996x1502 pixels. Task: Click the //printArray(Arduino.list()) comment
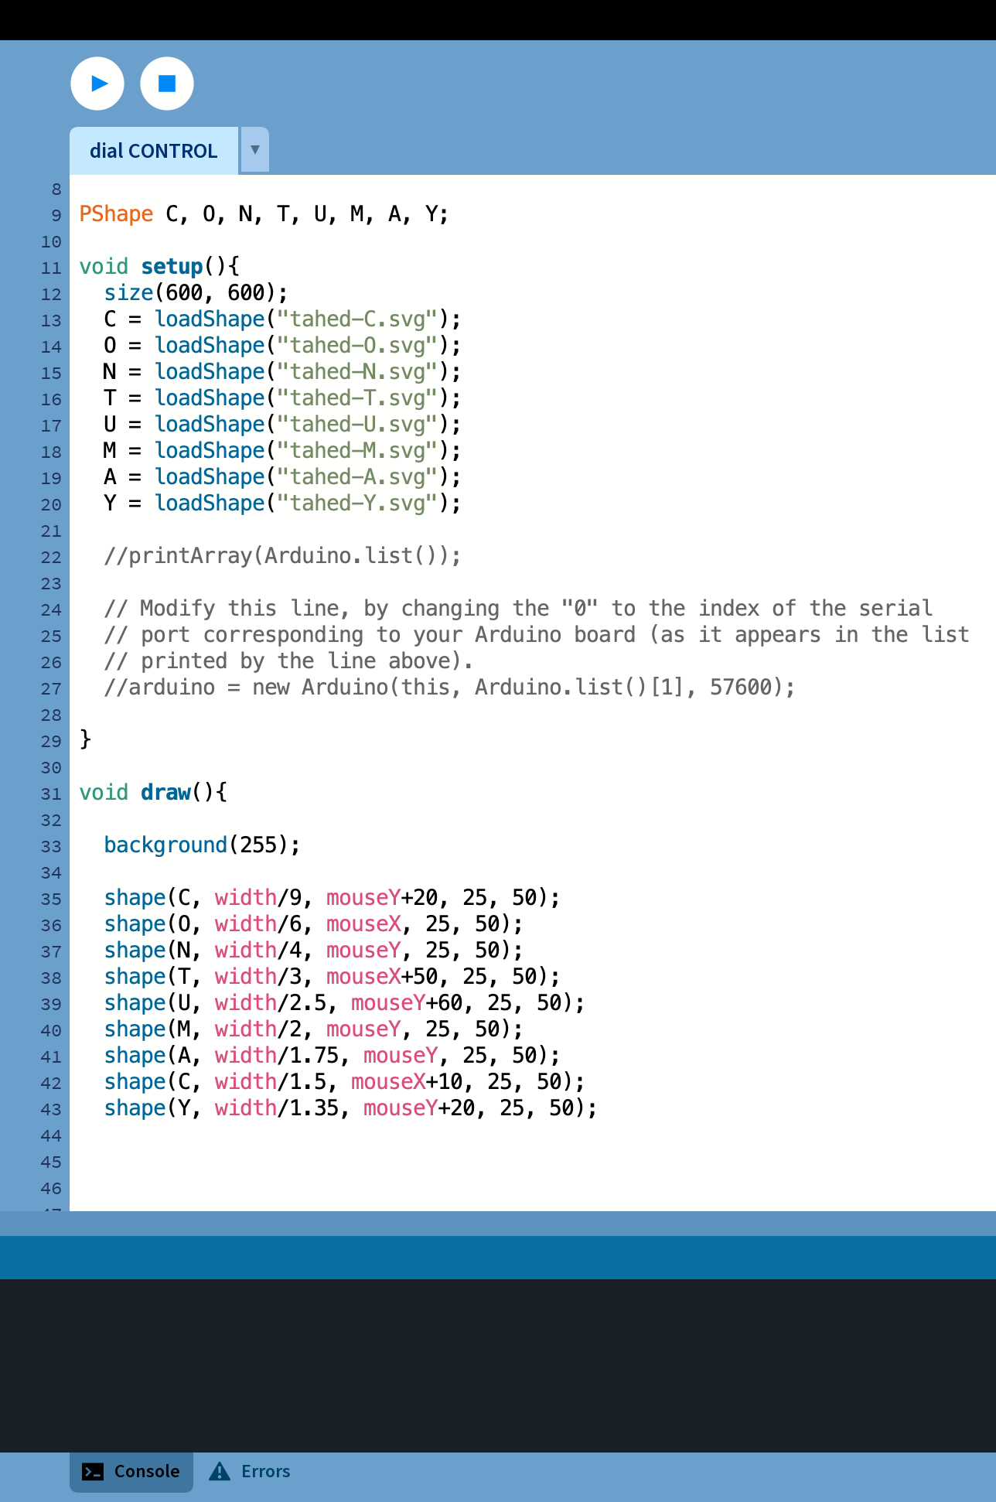[282, 555]
